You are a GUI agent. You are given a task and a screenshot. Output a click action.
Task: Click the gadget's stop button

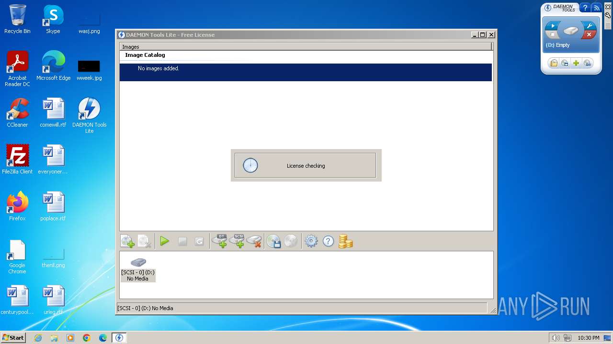[x=553, y=35]
